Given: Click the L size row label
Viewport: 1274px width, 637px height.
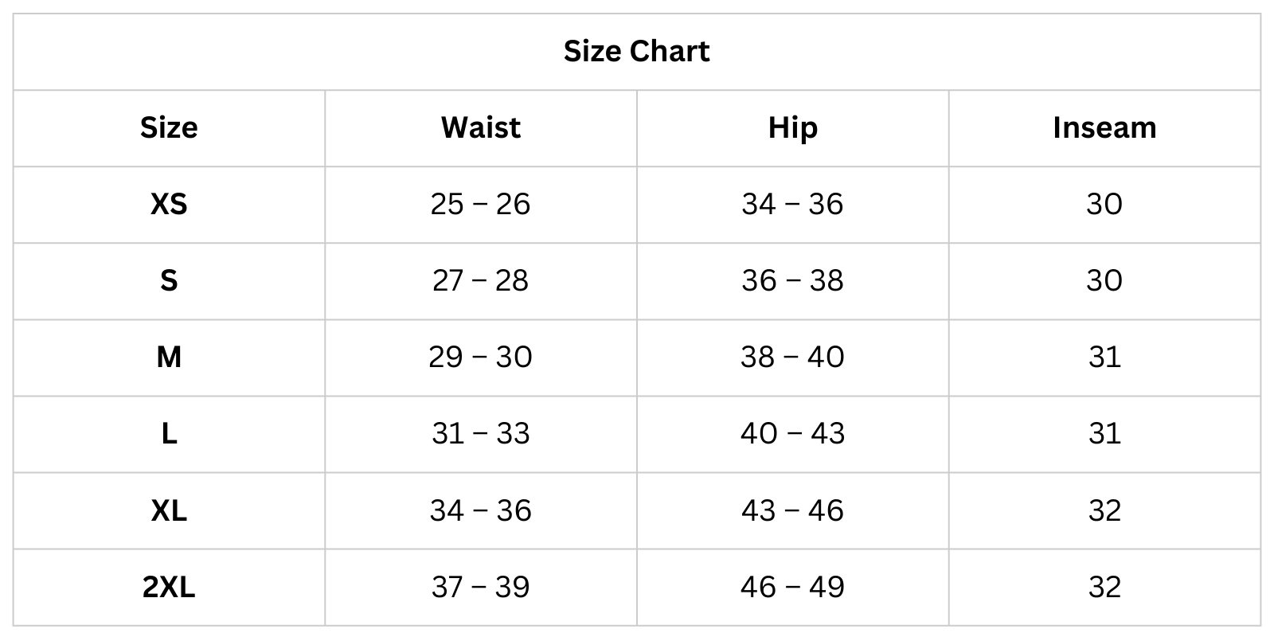Looking at the screenshot, I should pos(169,434).
